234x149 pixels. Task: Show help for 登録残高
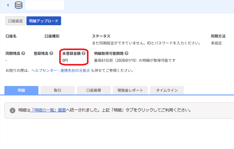[51, 54]
